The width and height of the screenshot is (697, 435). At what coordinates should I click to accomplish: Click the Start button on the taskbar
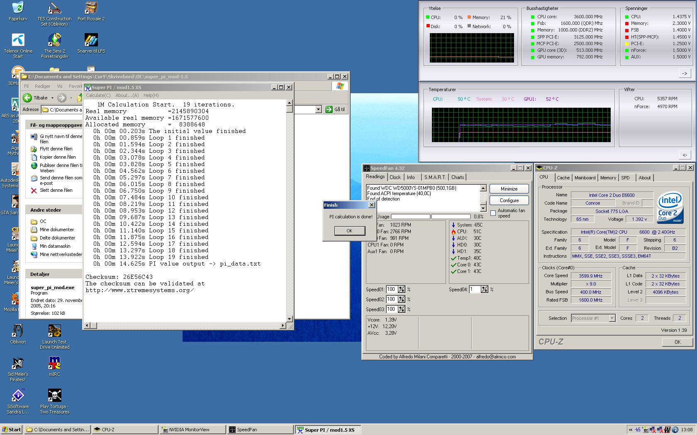tap(12, 430)
